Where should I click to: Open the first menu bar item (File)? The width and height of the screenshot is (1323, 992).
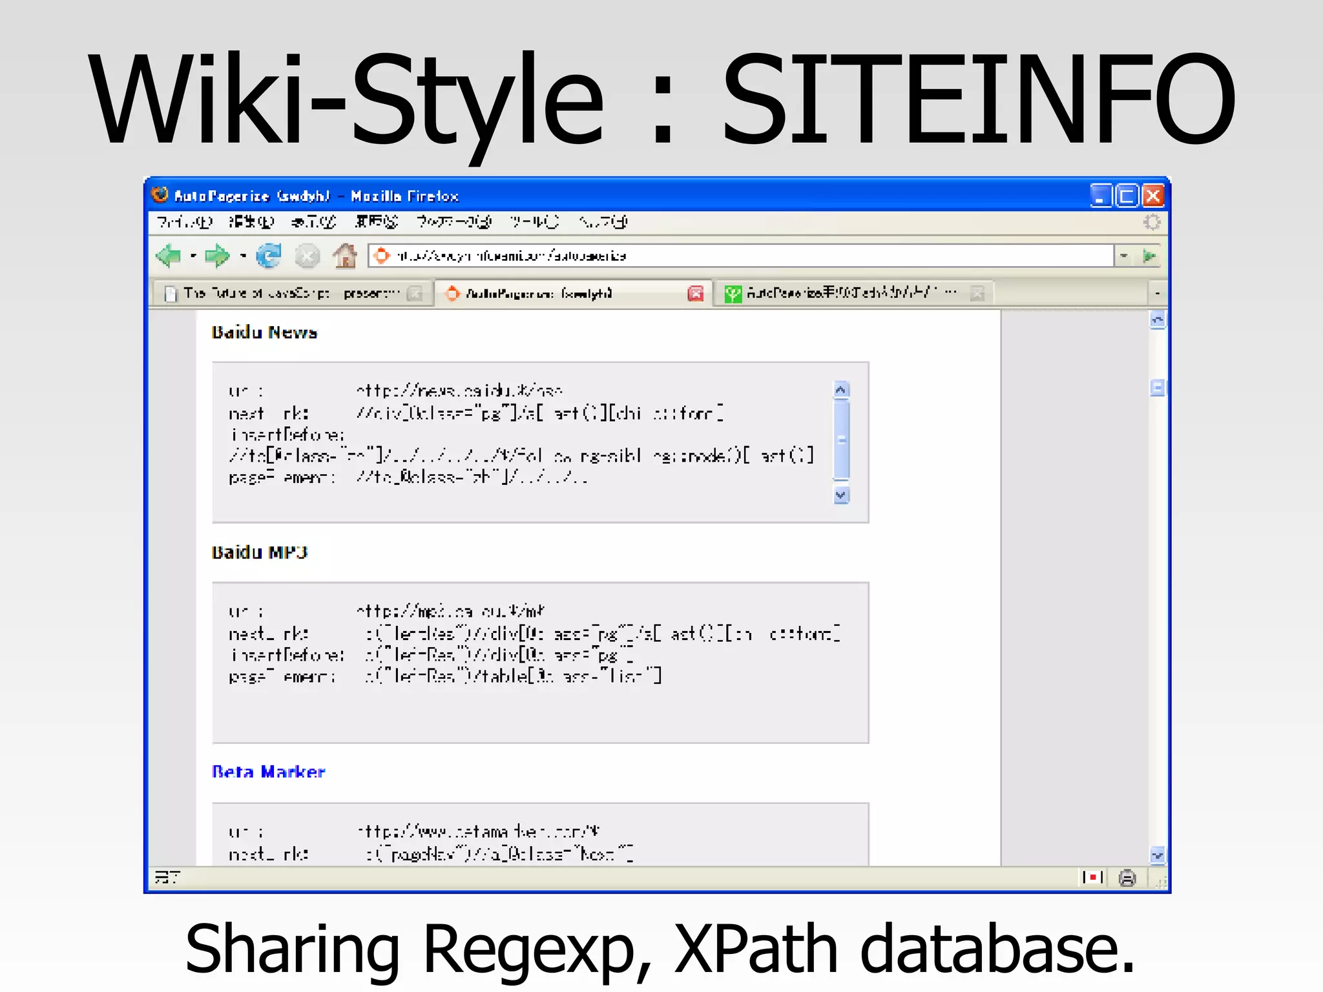(x=185, y=222)
